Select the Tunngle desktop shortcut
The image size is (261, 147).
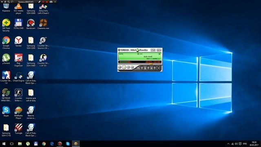tap(18, 129)
